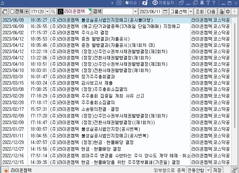The image size is (239, 173).
Task: Click the 검색 search text field
Action: tap(118, 12)
